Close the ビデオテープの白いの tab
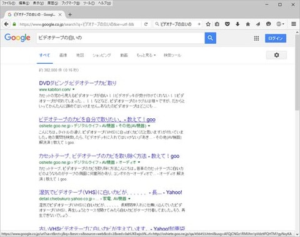Screen dimensions: 300x237 [x=60, y=14]
